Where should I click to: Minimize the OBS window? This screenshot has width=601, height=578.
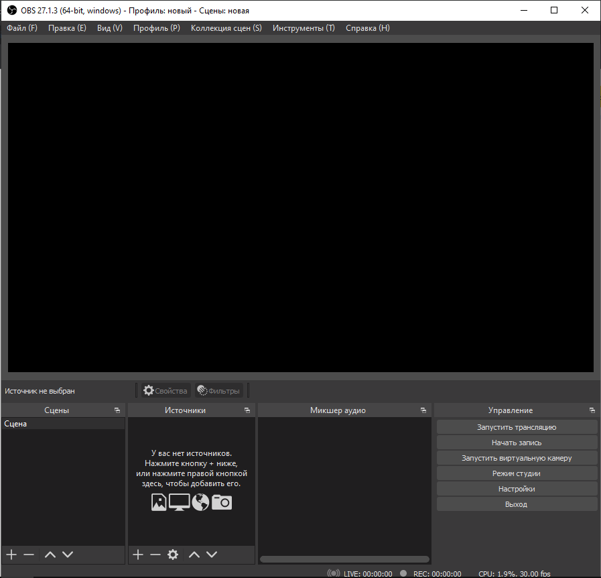tap(524, 10)
